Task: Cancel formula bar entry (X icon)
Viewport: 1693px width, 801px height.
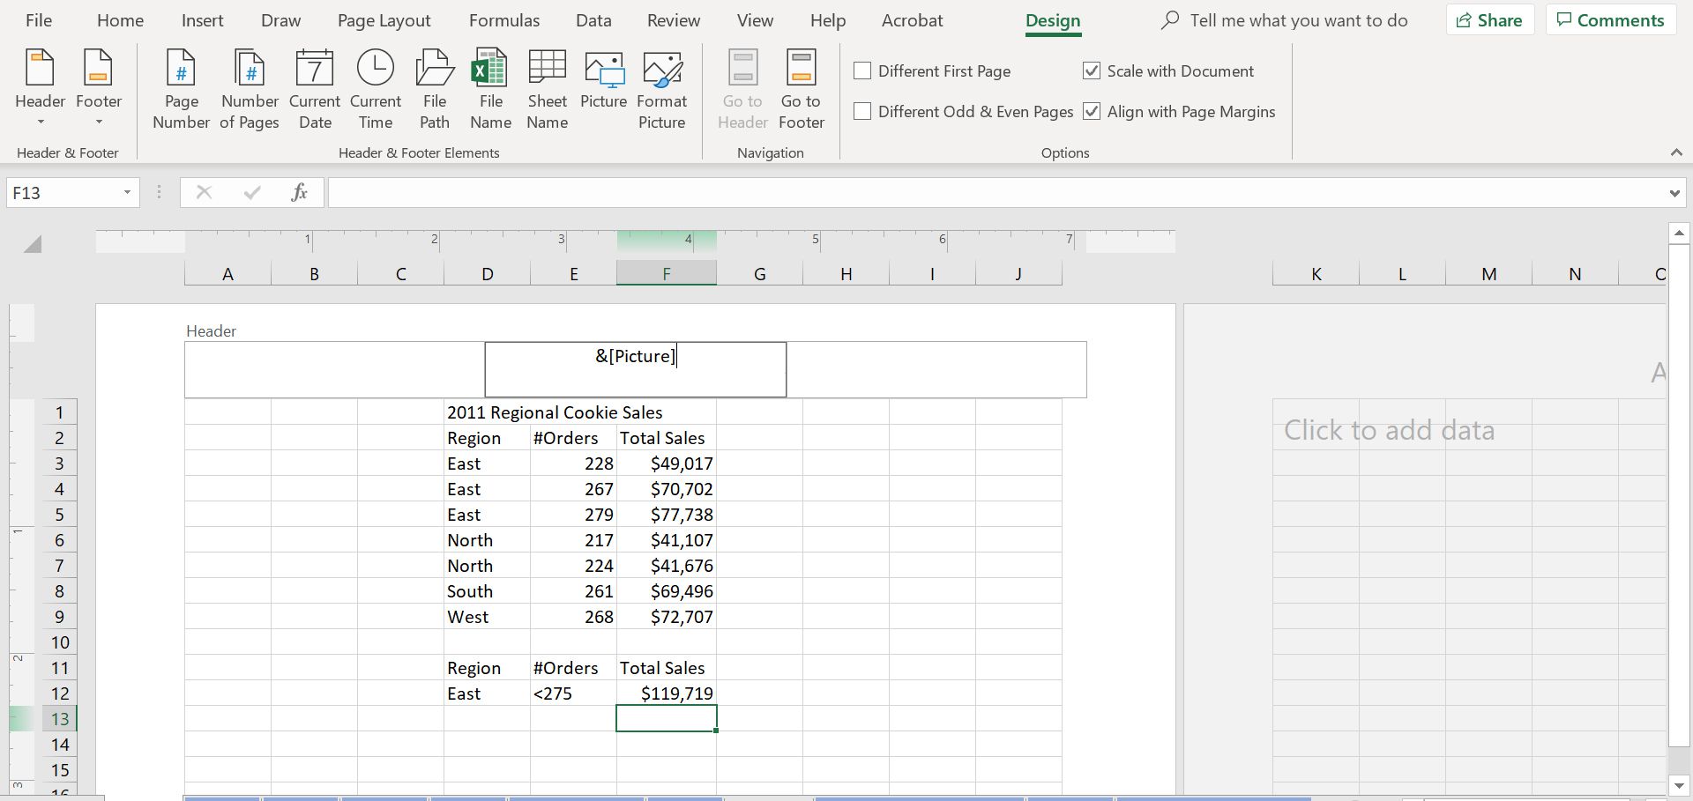Action: pyautogui.click(x=204, y=192)
